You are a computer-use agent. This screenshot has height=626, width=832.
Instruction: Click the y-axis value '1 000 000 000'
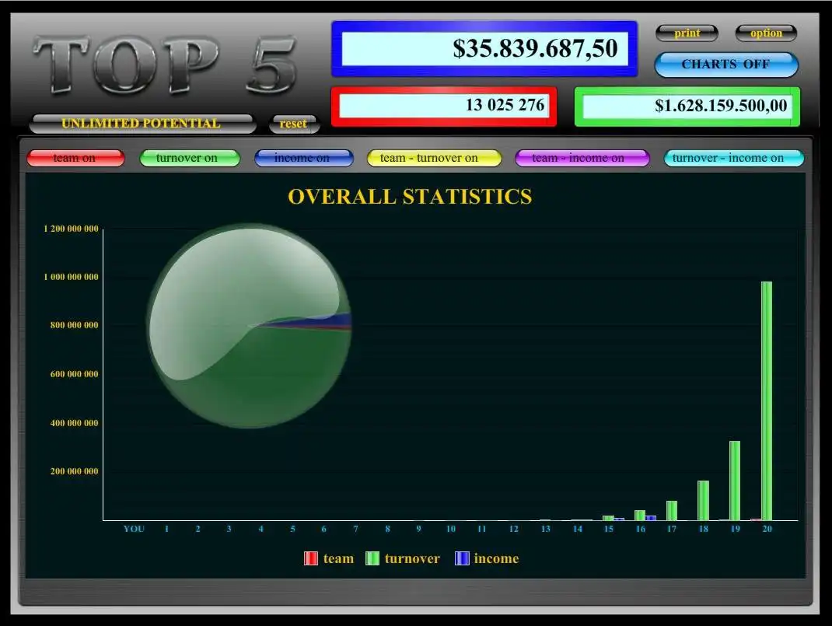[x=71, y=277]
